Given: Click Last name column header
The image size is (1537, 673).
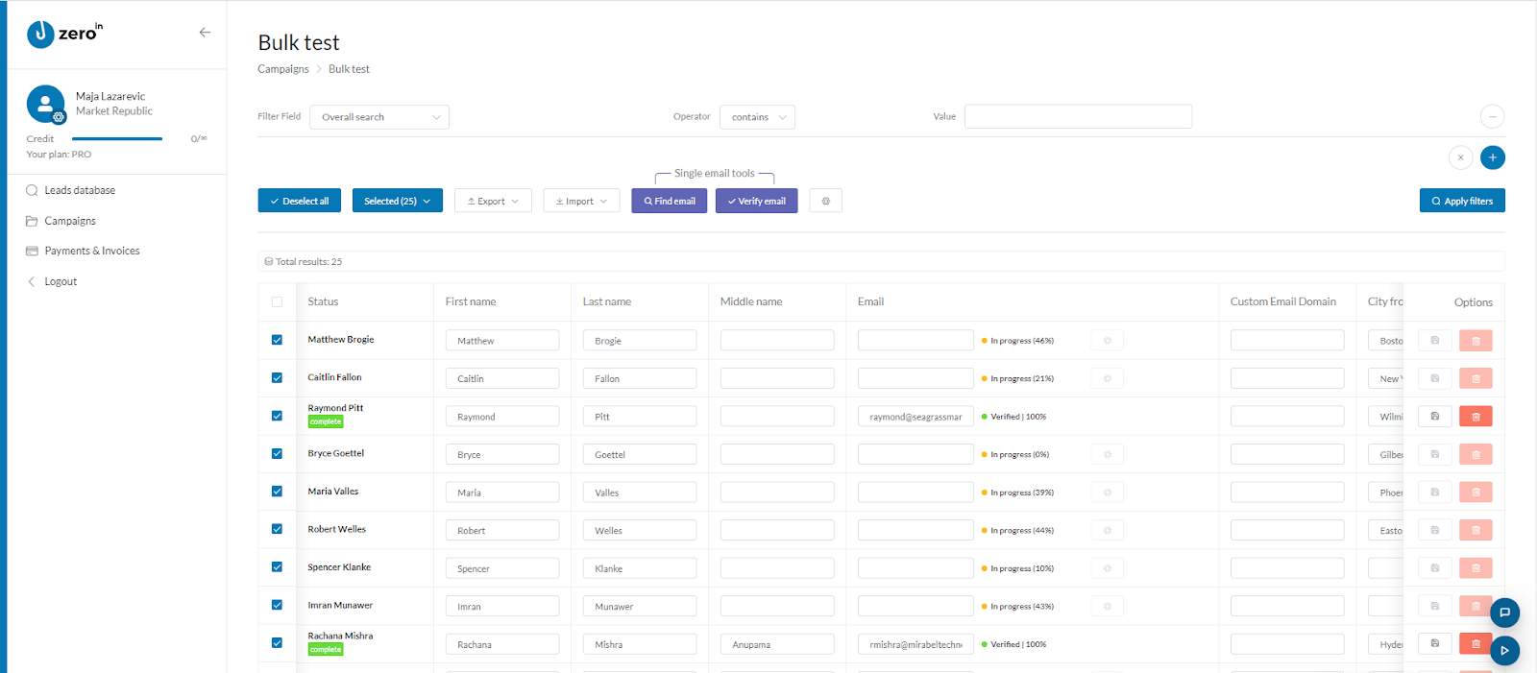Looking at the screenshot, I should click(x=607, y=301).
